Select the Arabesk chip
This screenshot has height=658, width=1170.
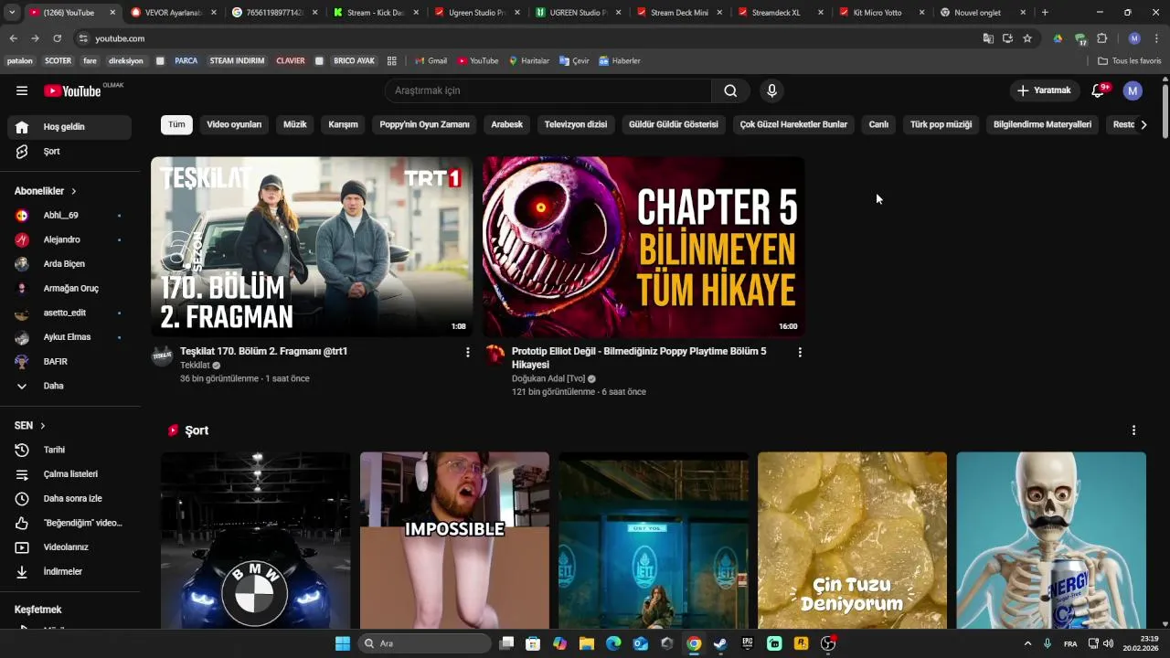[507, 124]
